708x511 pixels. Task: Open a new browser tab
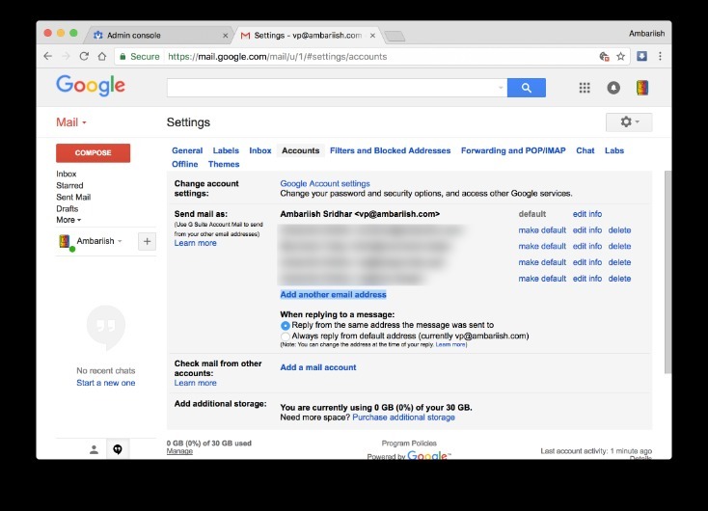[395, 36]
